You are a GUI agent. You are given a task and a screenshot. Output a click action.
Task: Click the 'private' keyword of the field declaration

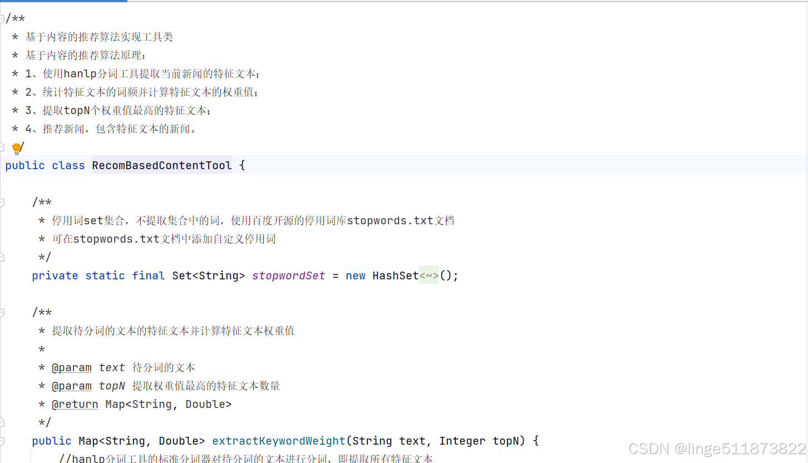55,275
